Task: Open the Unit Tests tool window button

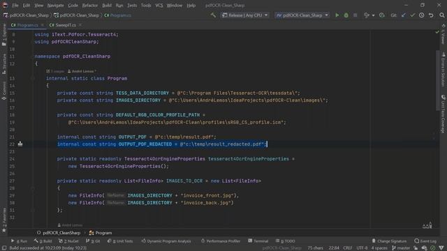Action: (120, 241)
